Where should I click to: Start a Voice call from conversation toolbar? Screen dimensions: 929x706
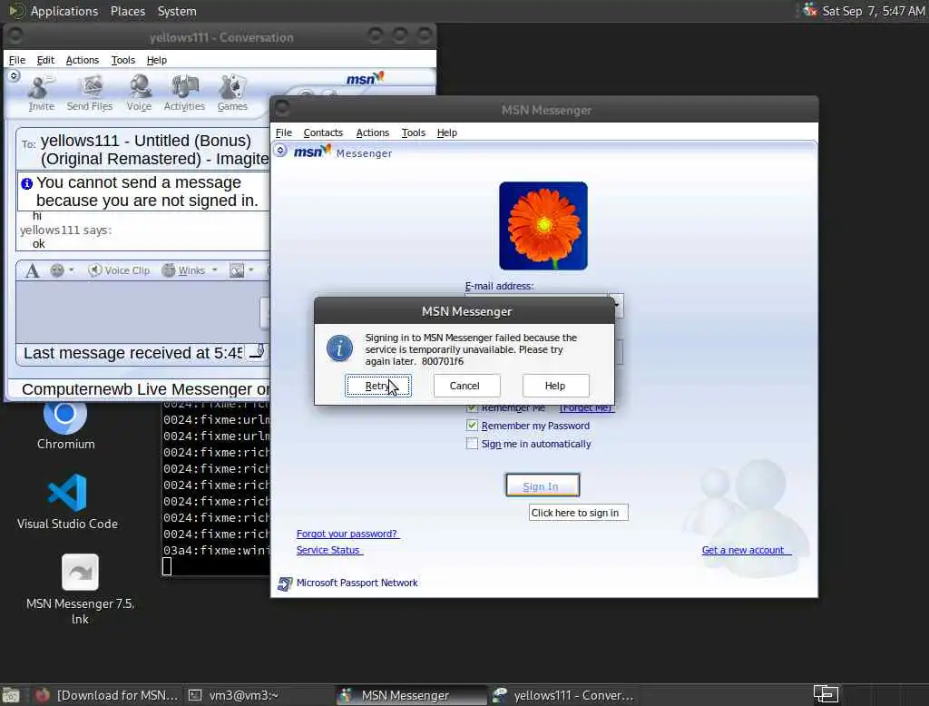(139, 93)
